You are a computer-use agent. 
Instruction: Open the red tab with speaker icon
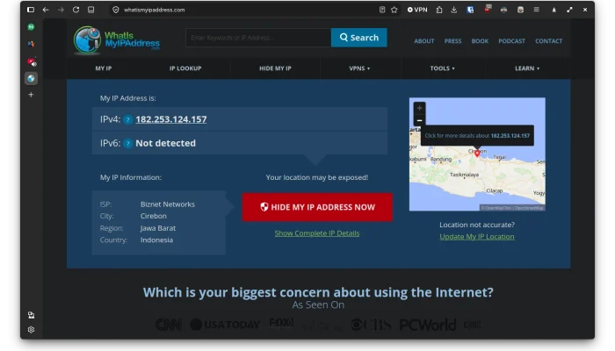click(x=32, y=62)
